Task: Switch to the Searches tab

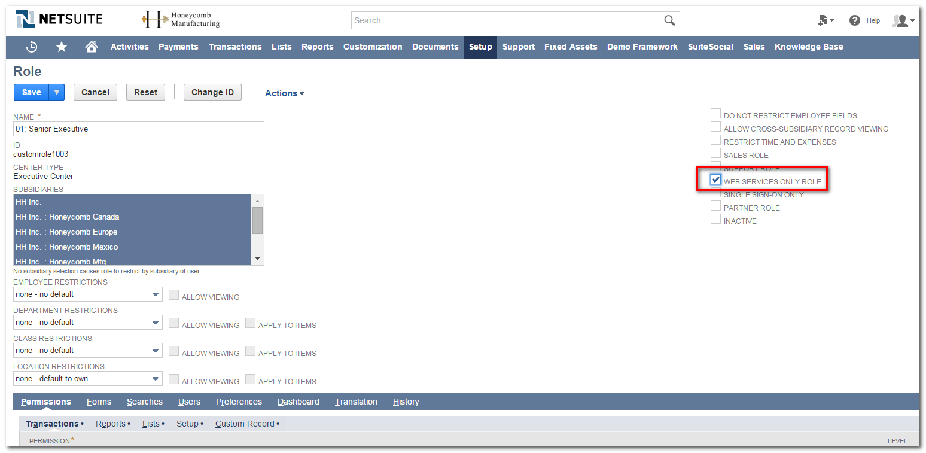Action: [145, 402]
